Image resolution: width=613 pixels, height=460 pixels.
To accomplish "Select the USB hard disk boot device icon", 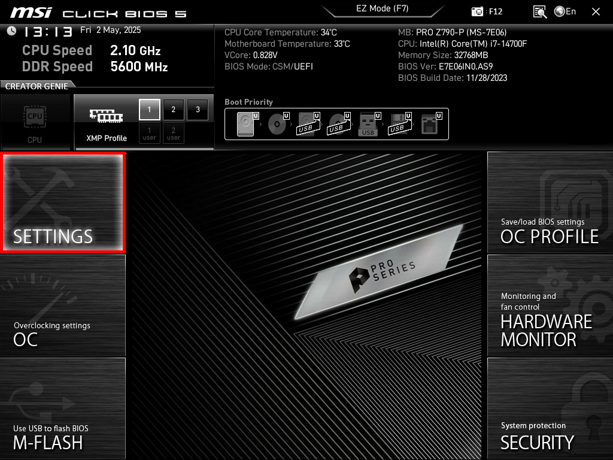I will pyautogui.click(x=308, y=123).
